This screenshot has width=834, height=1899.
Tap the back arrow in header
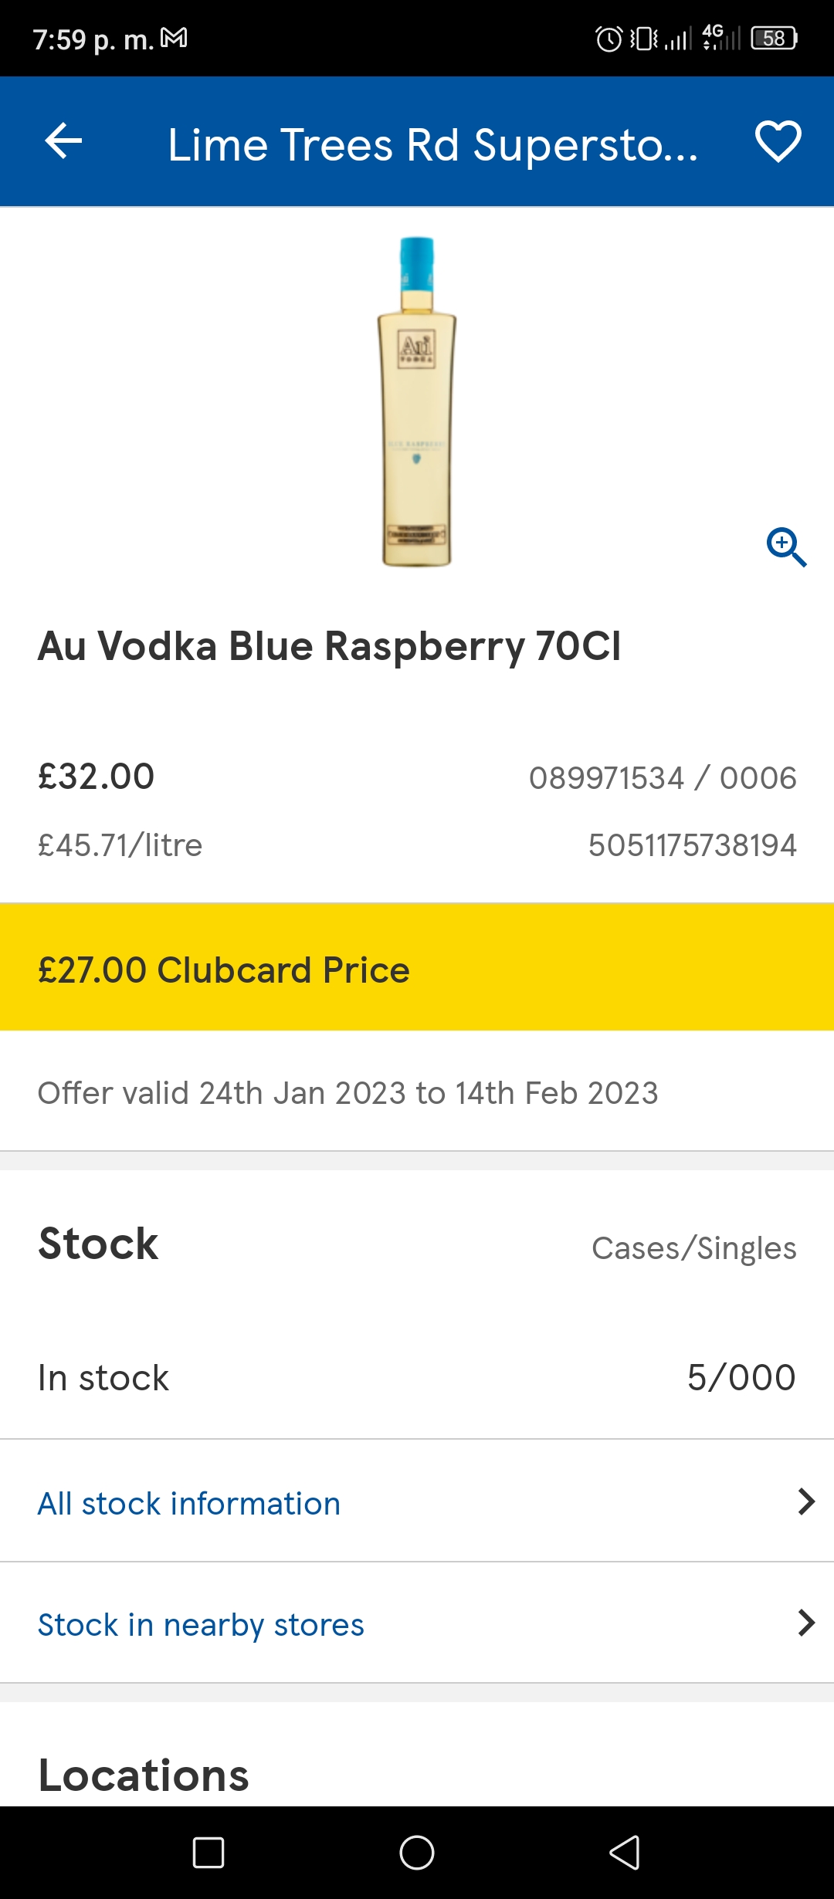pyautogui.click(x=63, y=141)
